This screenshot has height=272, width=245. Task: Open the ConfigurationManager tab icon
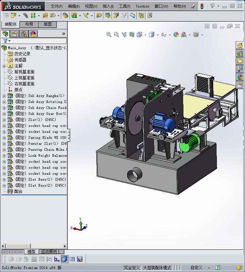tap(24, 34)
